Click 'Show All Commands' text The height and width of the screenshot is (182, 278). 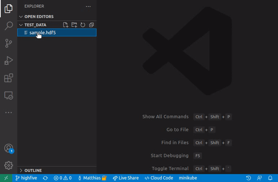pyautogui.click(x=165, y=116)
